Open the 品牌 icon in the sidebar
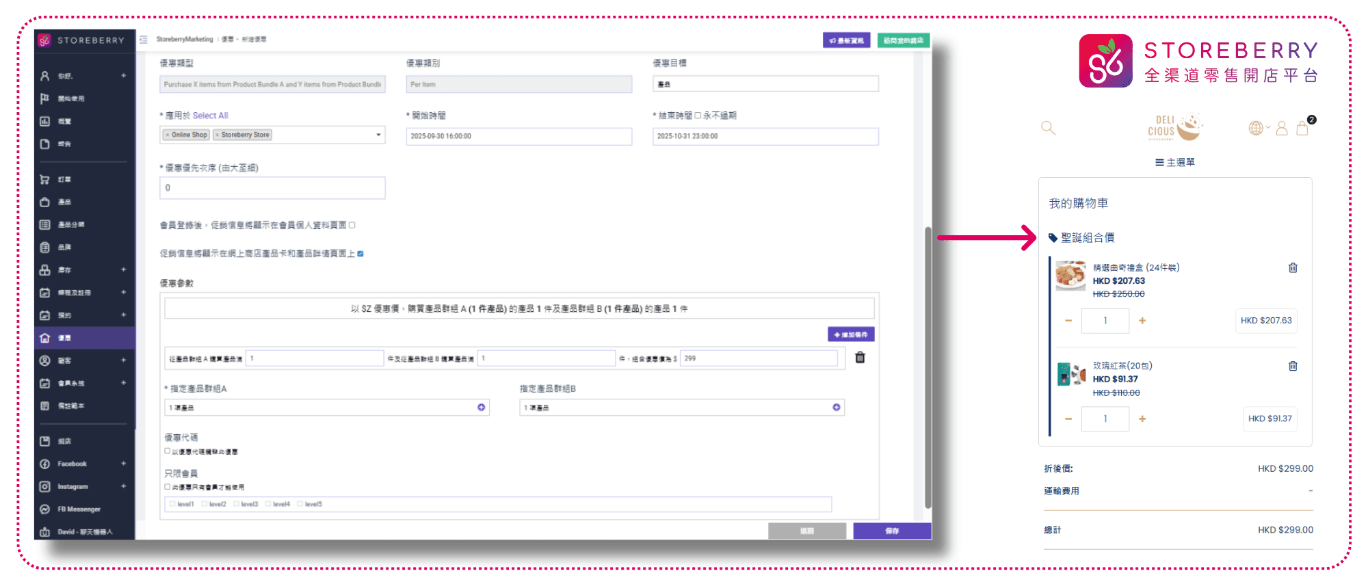The height and width of the screenshot is (584, 1368). pyautogui.click(x=44, y=247)
